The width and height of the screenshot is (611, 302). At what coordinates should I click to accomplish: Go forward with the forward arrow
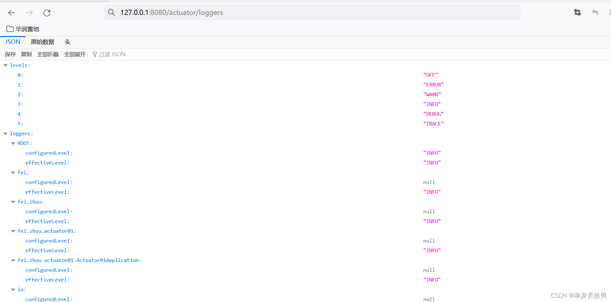click(29, 13)
